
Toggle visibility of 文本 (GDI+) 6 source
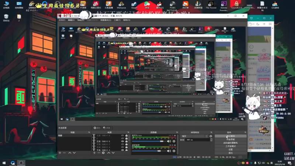click(122, 135)
